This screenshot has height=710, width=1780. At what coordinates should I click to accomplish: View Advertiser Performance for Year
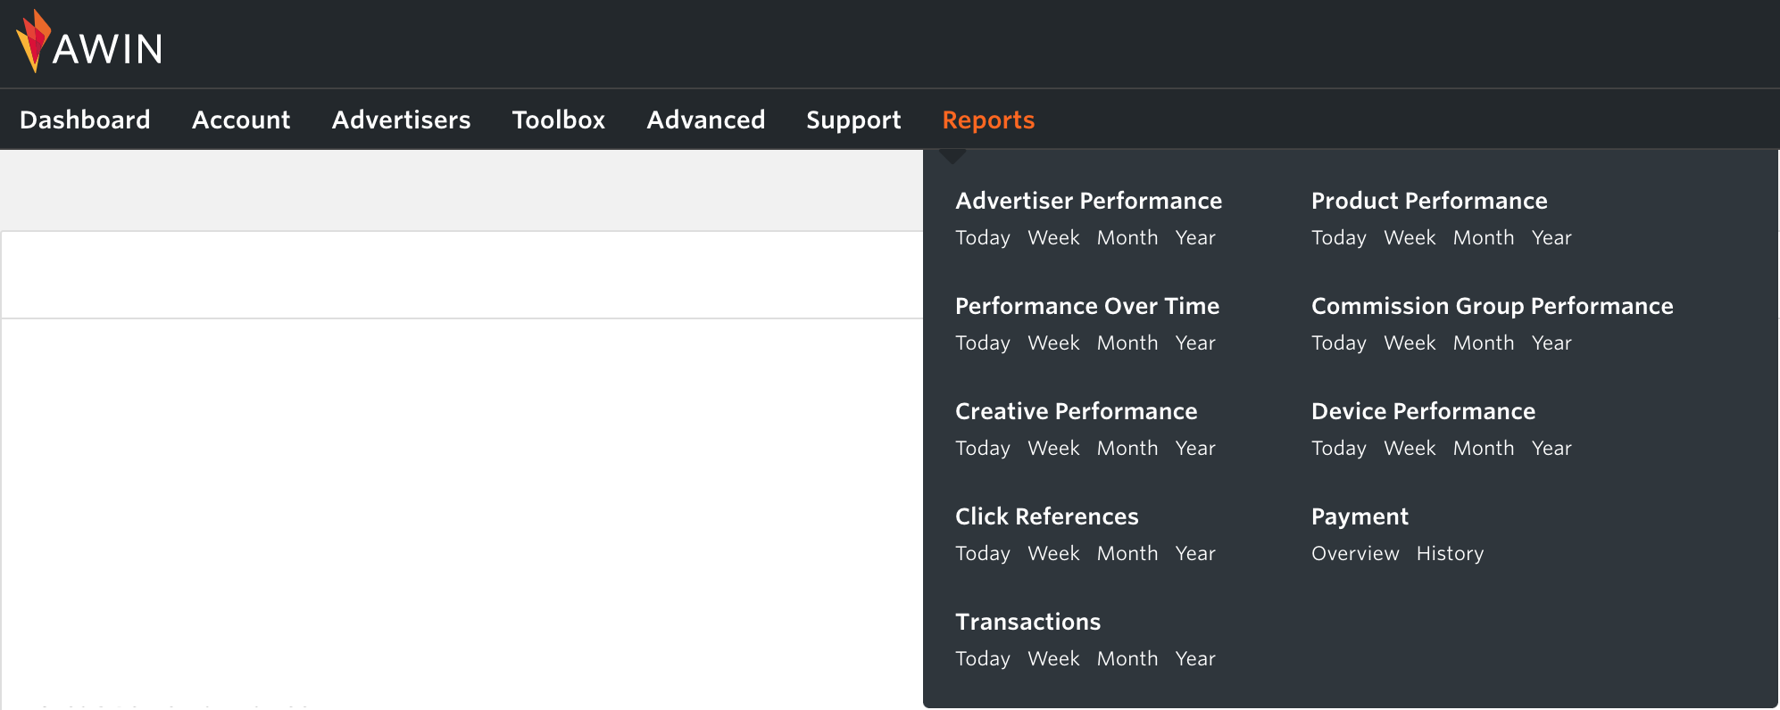click(x=1195, y=238)
